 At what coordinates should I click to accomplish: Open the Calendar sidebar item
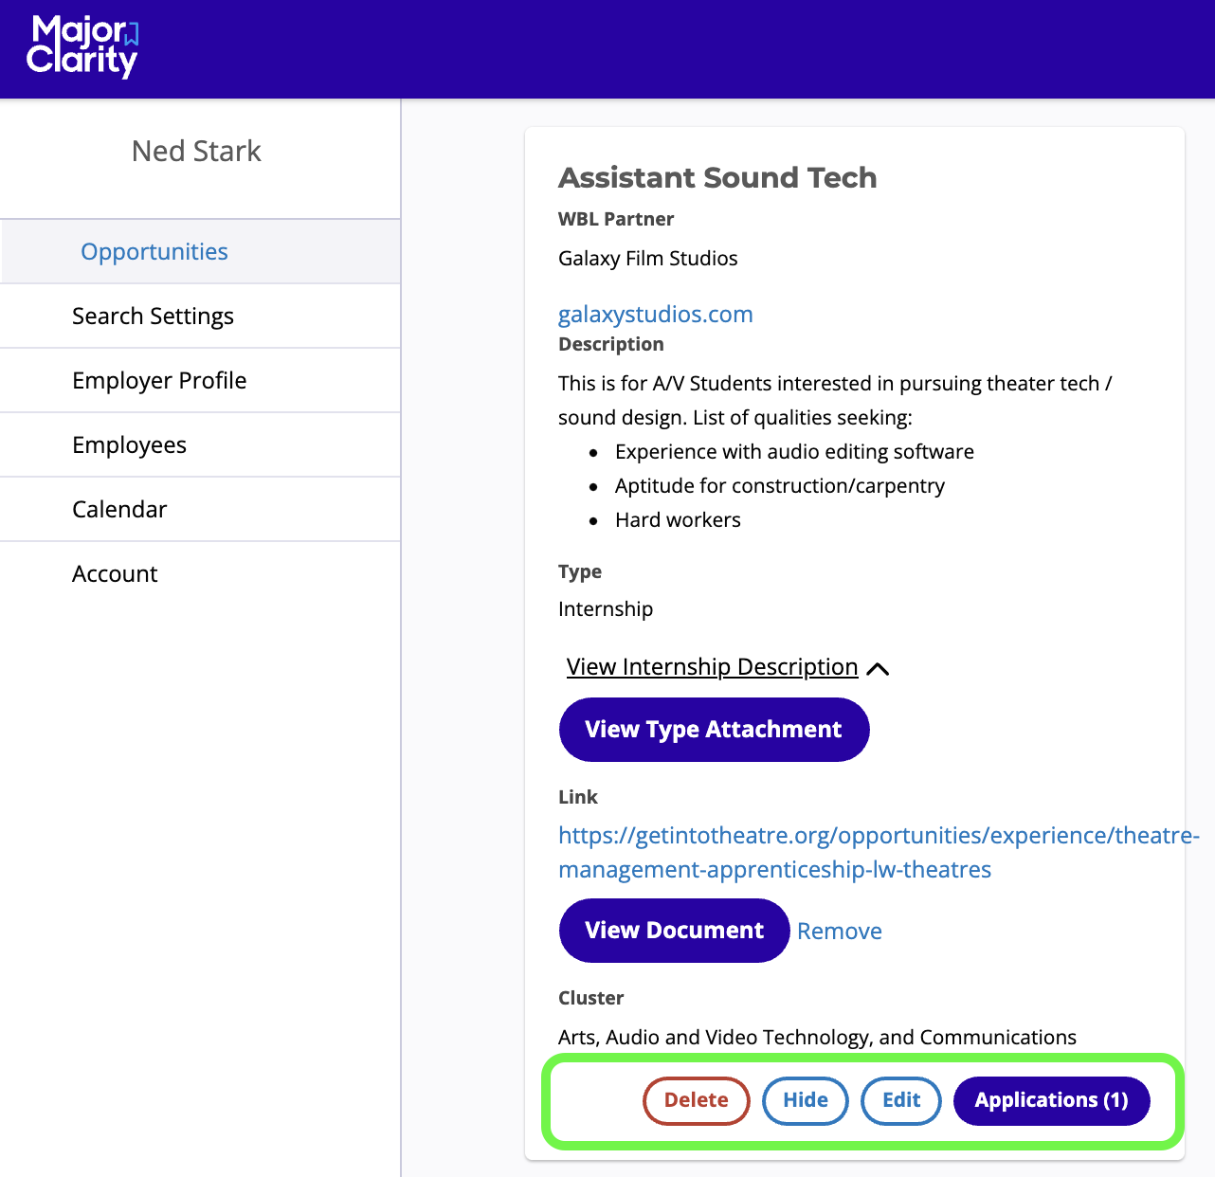coord(119,510)
